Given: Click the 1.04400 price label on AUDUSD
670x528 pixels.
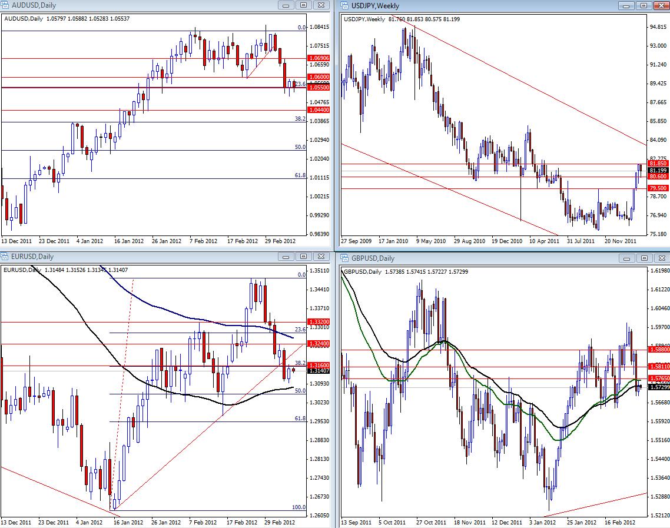Looking at the screenshot, I should coord(319,110).
